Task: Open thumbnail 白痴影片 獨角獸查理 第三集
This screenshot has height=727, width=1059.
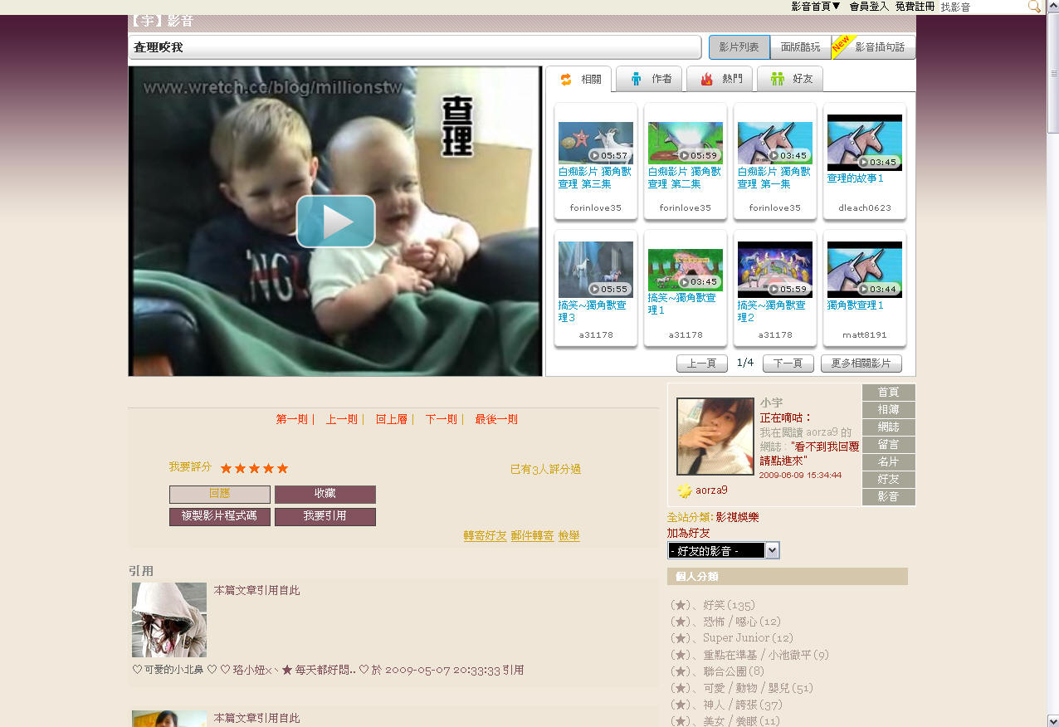Action: pyautogui.click(x=596, y=143)
